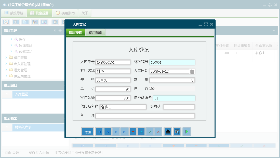Click inside the 经办人 input field
Screen dimensions: 280x158
[179, 107]
